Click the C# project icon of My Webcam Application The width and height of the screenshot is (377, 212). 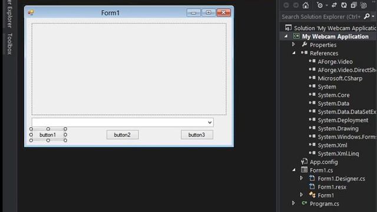click(296, 37)
